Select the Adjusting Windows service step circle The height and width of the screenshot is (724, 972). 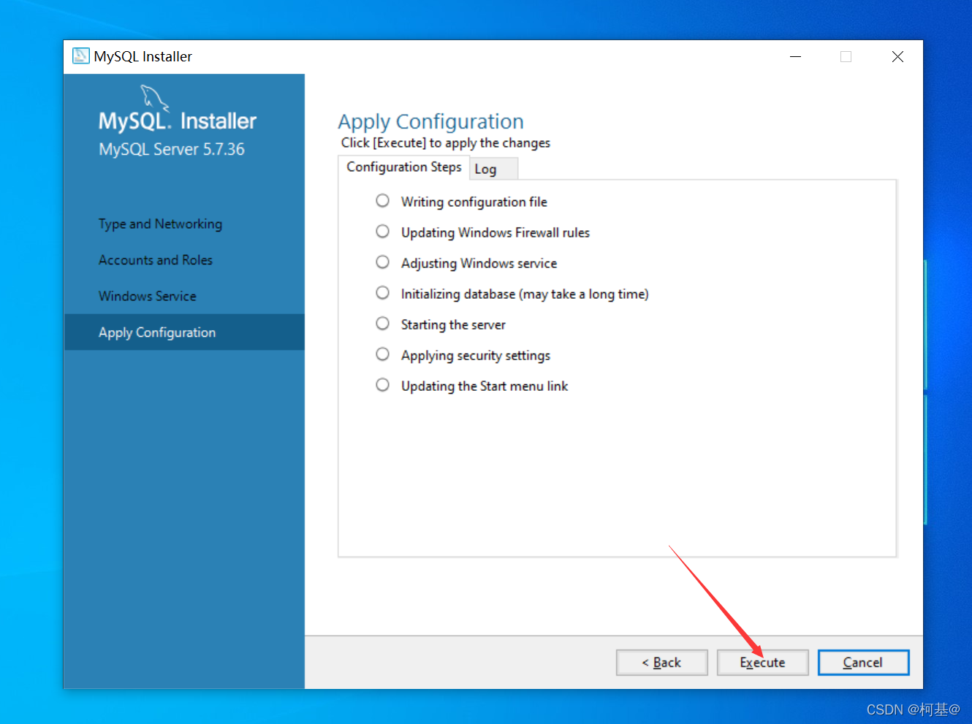pyautogui.click(x=382, y=262)
